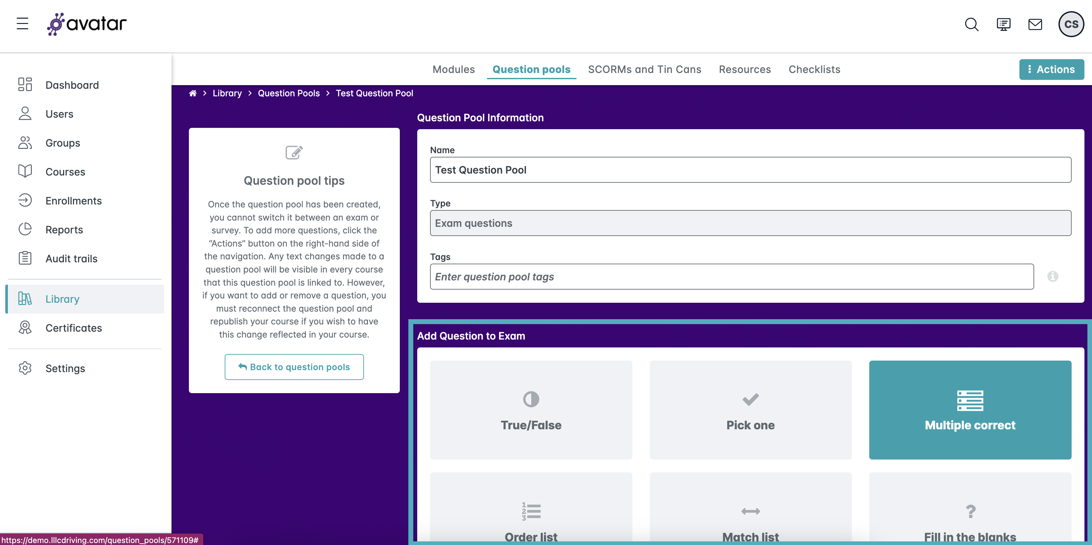Image resolution: width=1092 pixels, height=545 pixels.
Task: Click the tags info icon
Action: click(x=1053, y=276)
